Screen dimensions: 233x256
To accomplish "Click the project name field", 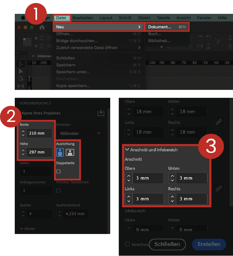I will pos(58,113).
